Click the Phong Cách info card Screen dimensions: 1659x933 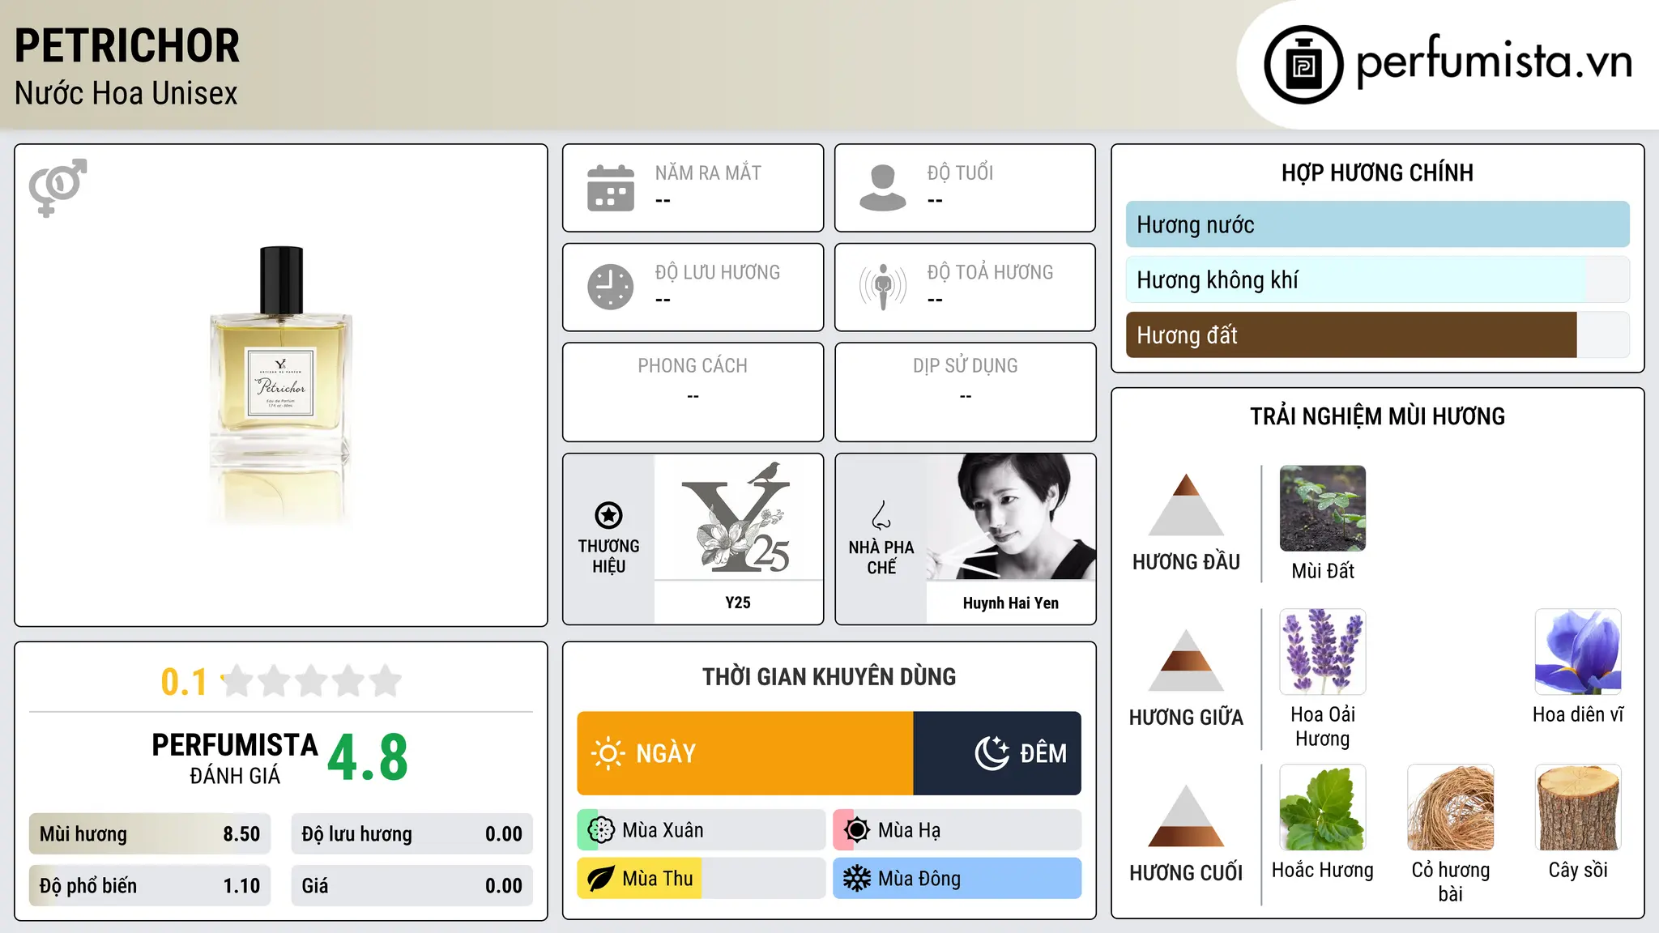click(693, 392)
